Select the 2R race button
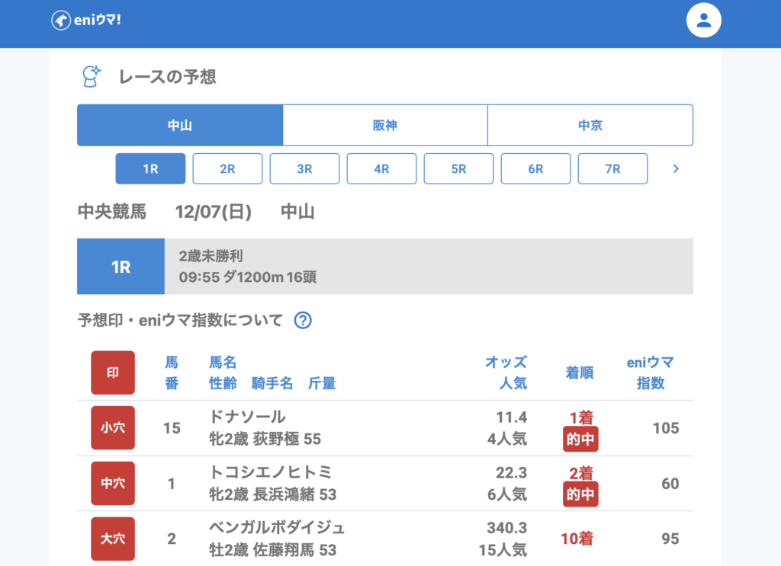This screenshot has width=781, height=566. pos(227,169)
